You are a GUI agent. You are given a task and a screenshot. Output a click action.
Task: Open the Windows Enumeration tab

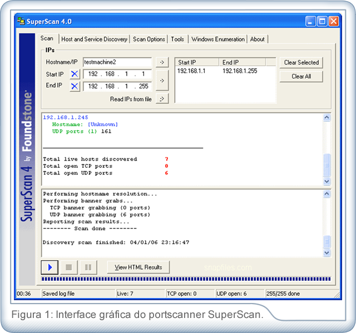click(x=218, y=39)
